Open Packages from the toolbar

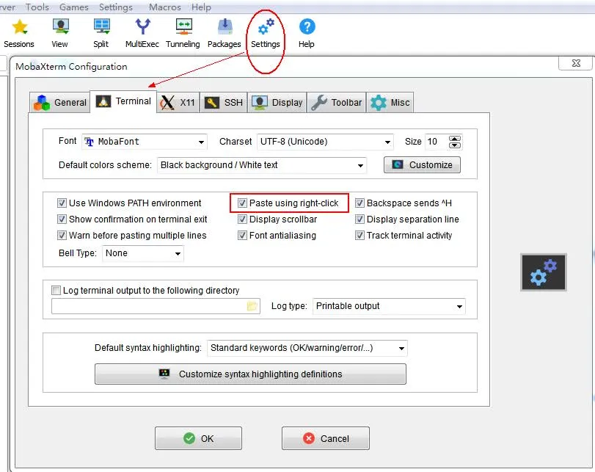click(x=225, y=34)
